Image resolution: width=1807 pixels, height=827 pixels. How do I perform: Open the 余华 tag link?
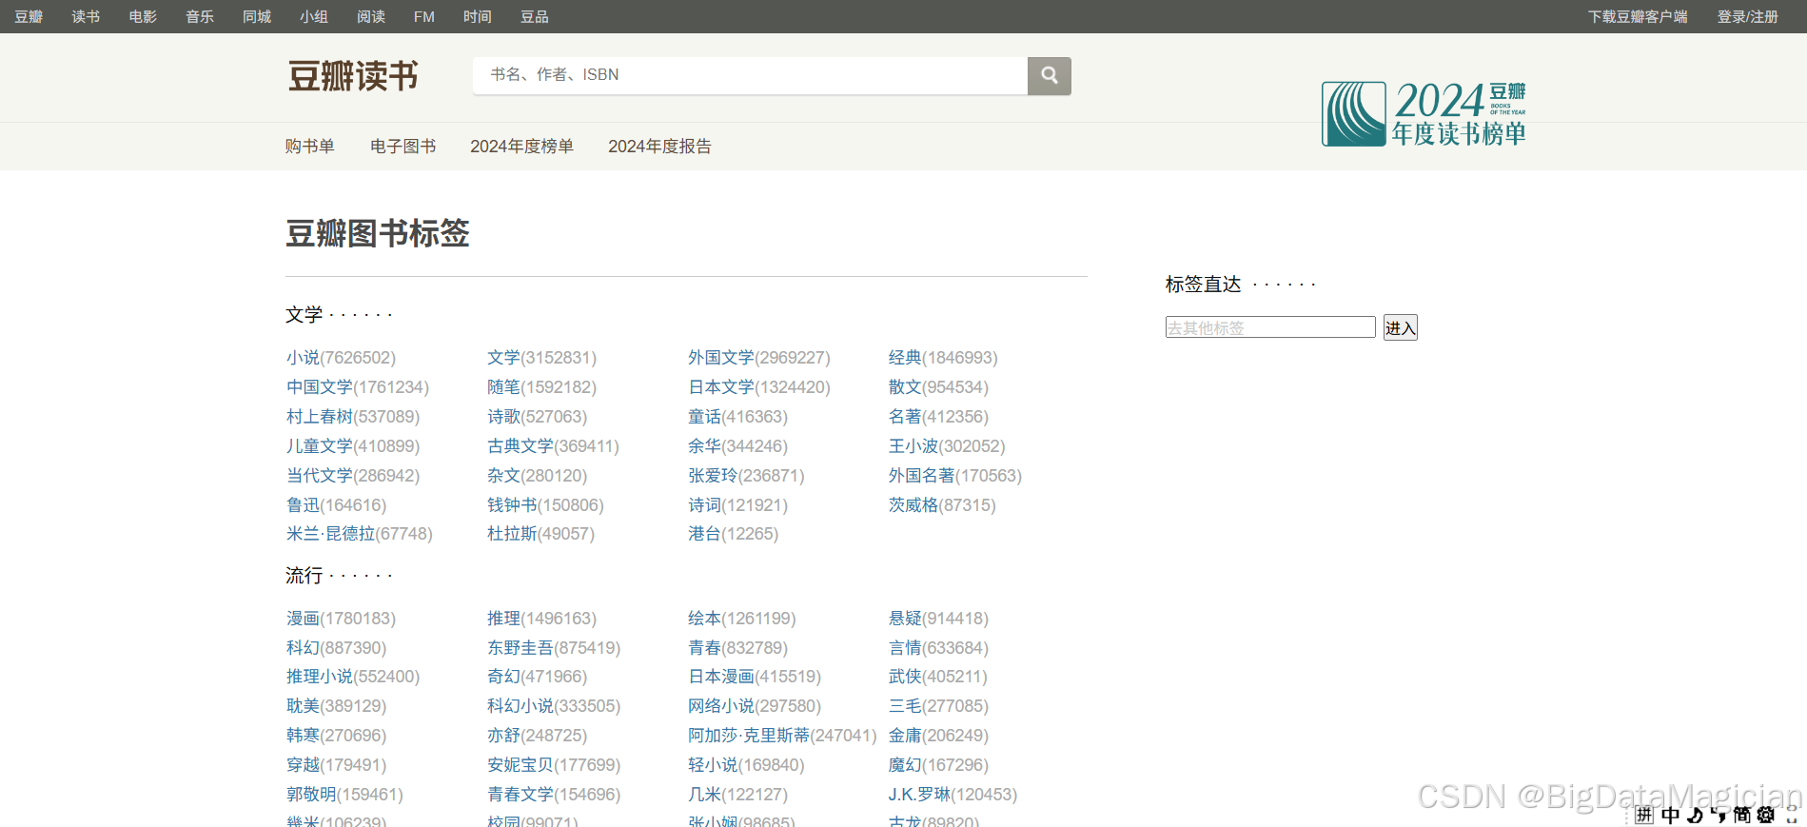pos(705,446)
